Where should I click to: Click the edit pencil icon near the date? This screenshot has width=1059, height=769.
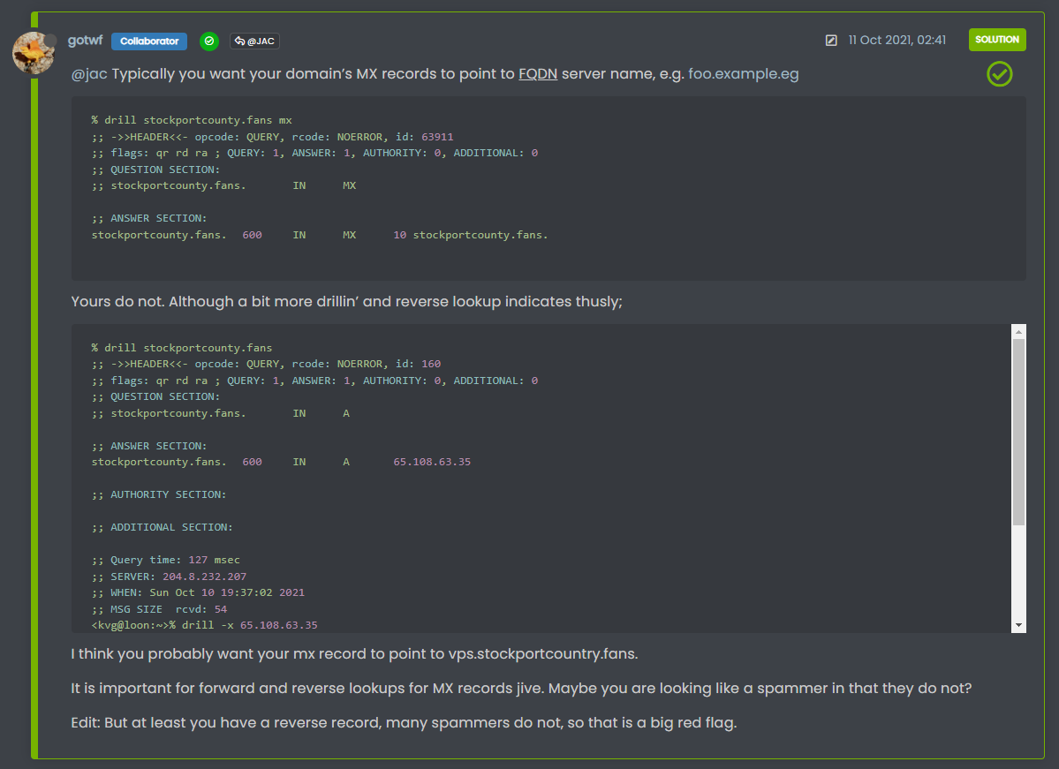[831, 41]
